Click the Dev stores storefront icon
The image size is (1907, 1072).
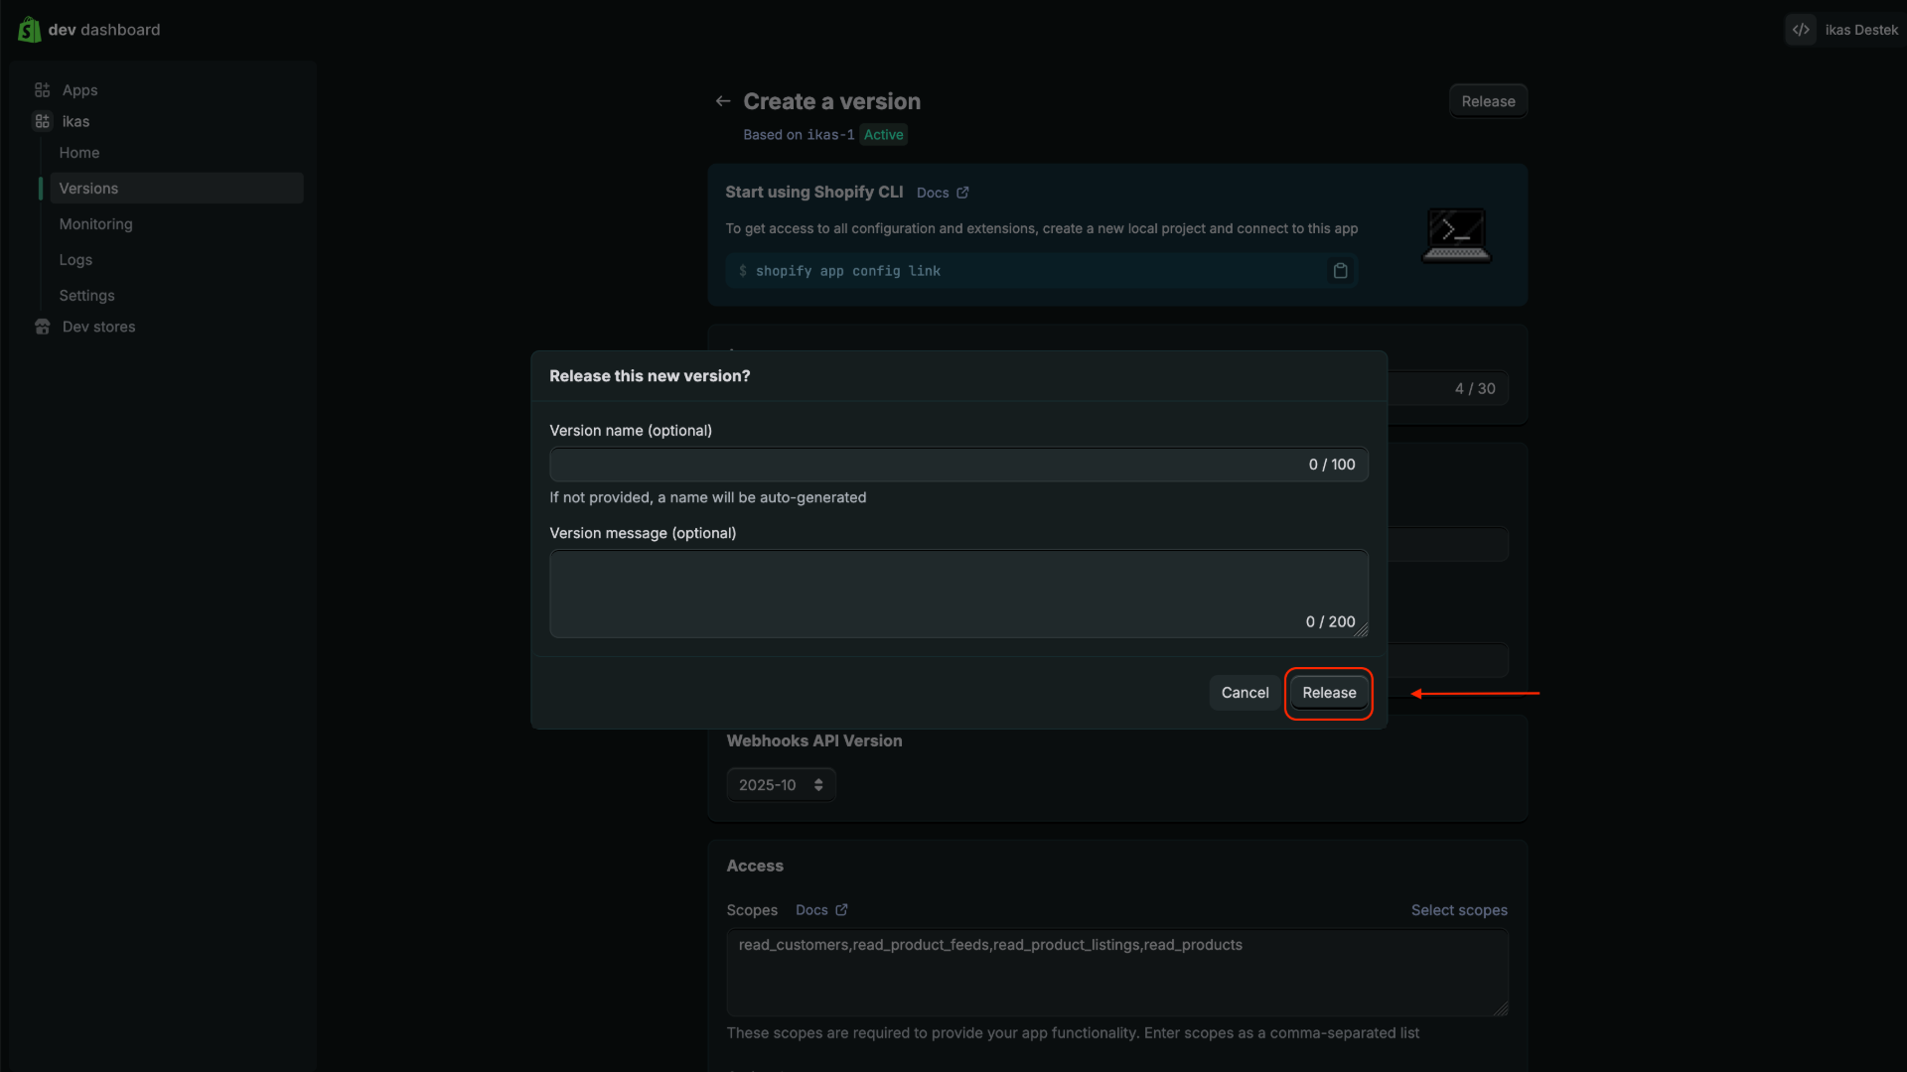[x=42, y=327]
